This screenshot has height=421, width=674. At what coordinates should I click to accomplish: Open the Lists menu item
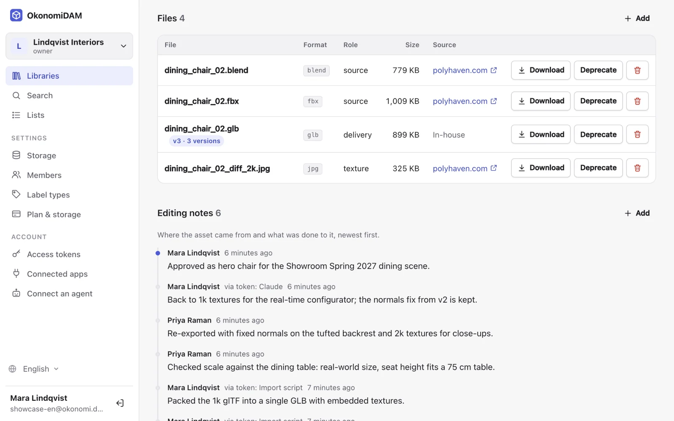tap(70, 115)
